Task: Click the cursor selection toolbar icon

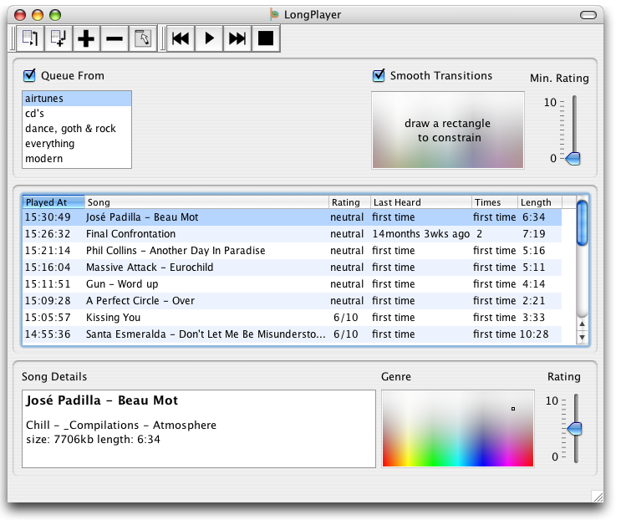Action: click(x=142, y=38)
